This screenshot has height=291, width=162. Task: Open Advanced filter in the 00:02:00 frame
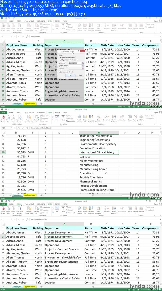(70, 121)
